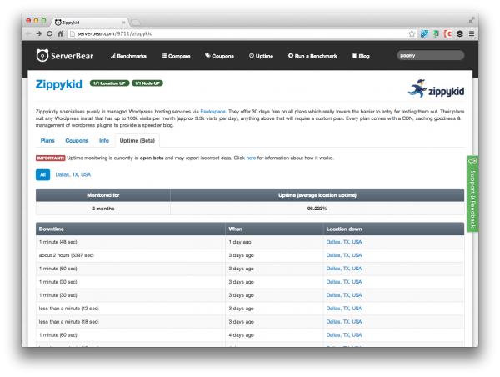500x377 pixels.
Task: Open the Chrome hamburger menu
Action: coord(472,33)
